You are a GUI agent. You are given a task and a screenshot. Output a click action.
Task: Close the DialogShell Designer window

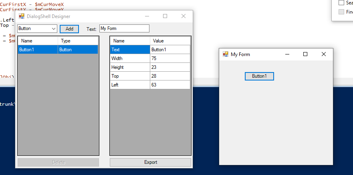[x=184, y=16]
